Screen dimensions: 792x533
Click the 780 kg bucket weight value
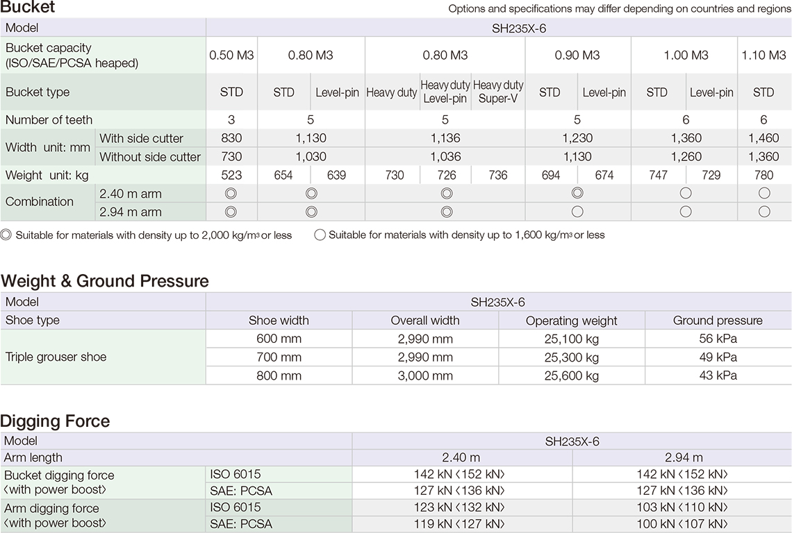point(764,175)
